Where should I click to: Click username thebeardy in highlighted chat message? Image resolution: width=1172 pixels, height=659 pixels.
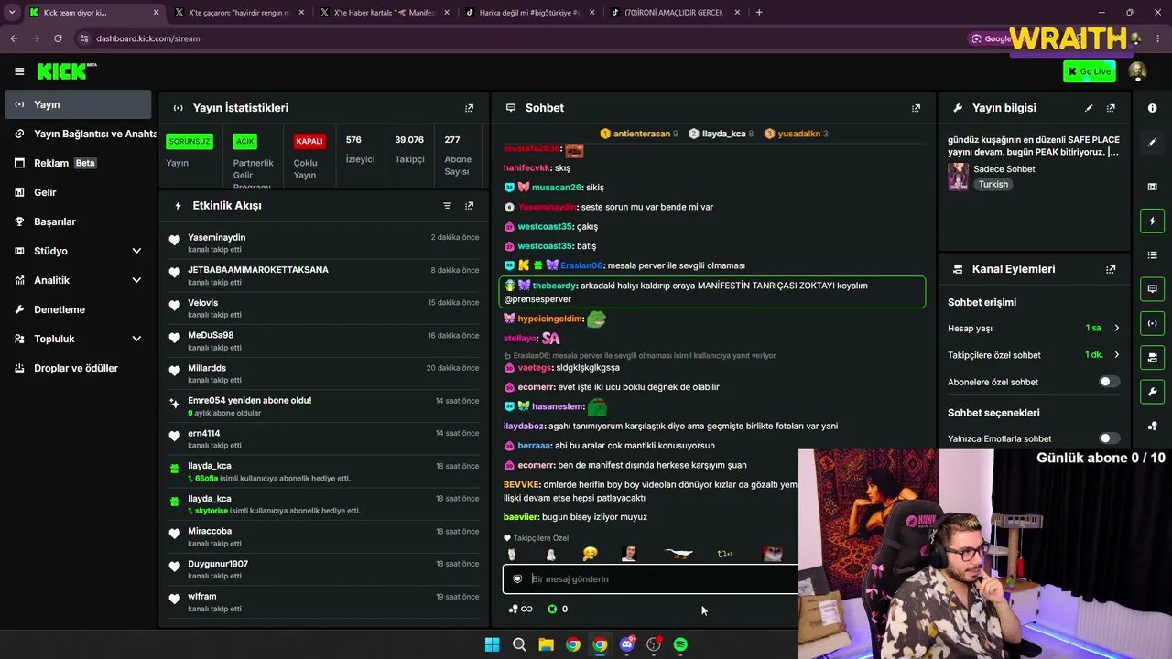coord(554,286)
